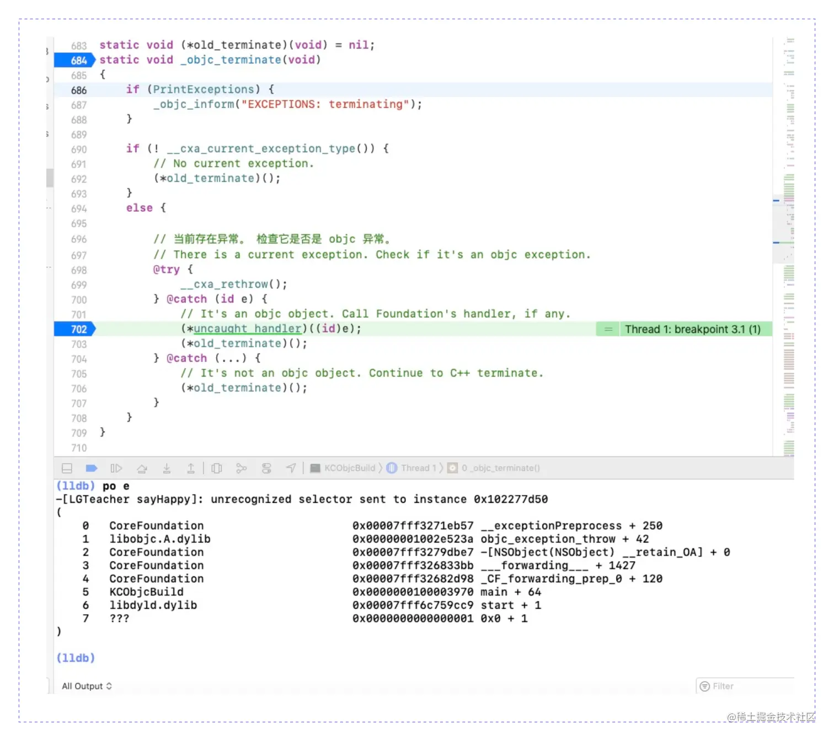Click the Thread 1: breakpoint 3.1 (1) annotation

(x=693, y=329)
